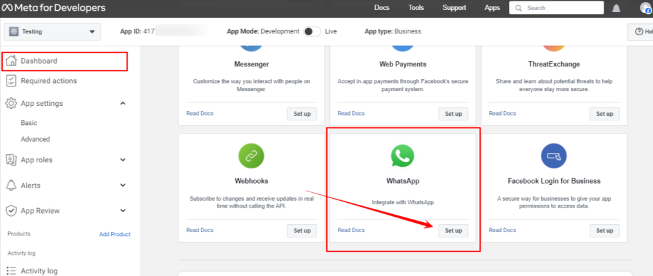653x276 pixels.
Task: Open the Support menu in top bar
Action: point(454,8)
